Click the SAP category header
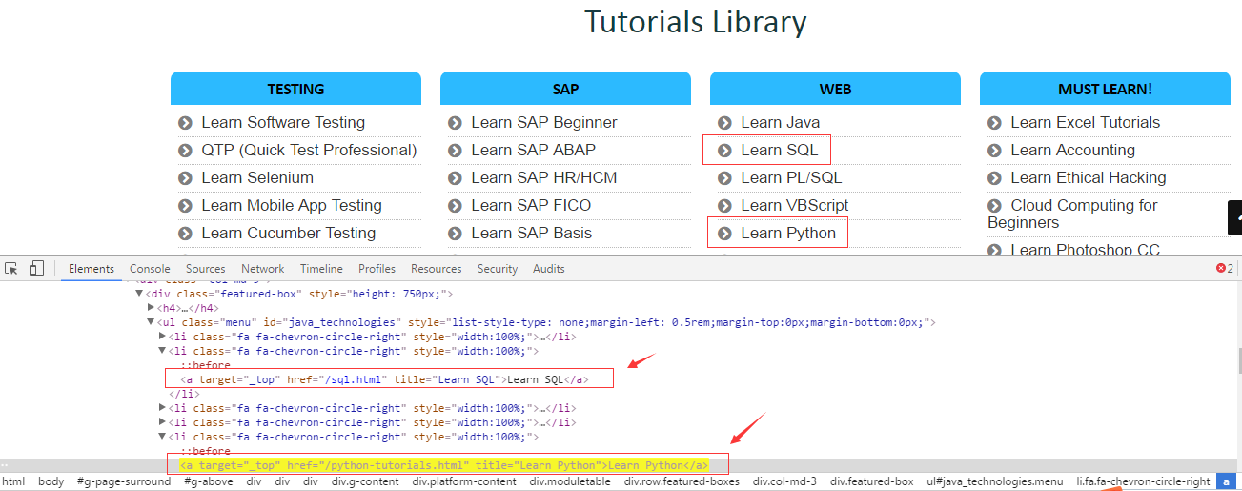 tap(565, 89)
